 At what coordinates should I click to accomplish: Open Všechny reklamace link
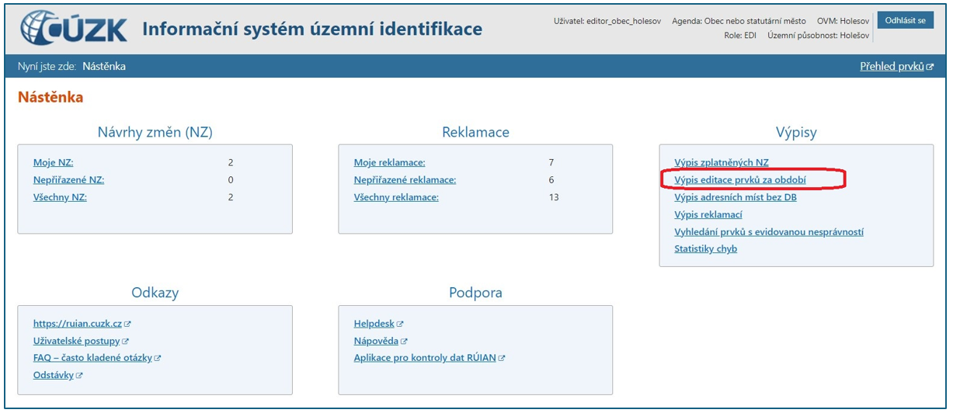[396, 197]
